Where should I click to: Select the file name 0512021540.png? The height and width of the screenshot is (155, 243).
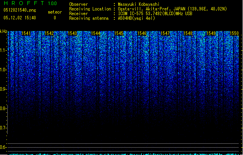(20, 10)
